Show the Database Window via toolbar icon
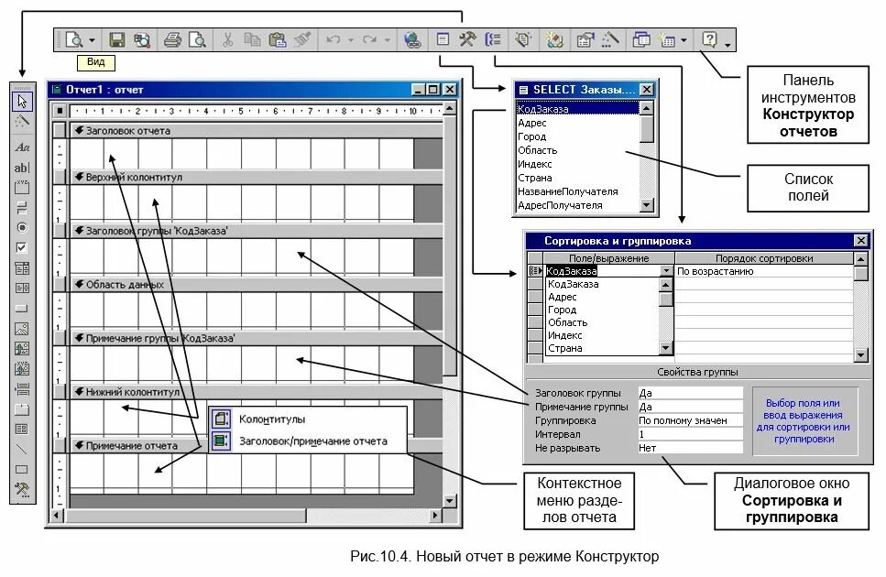This screenshot has height=577, width=886. click(641, 40)
